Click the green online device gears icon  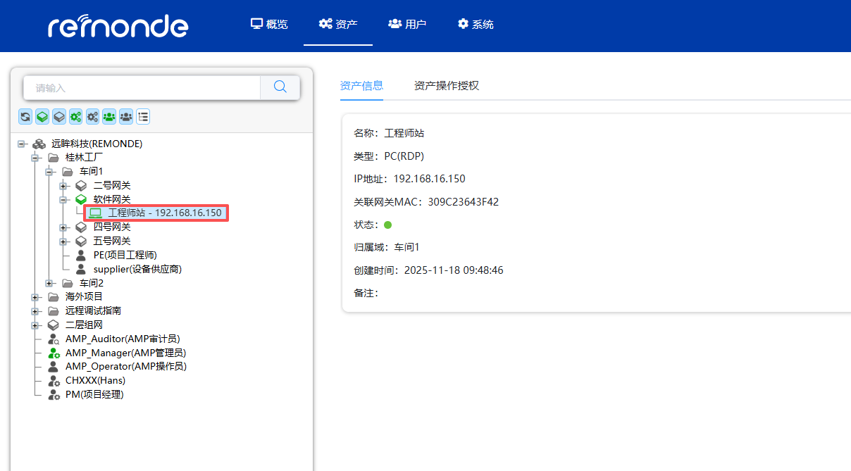click(75, 116)
